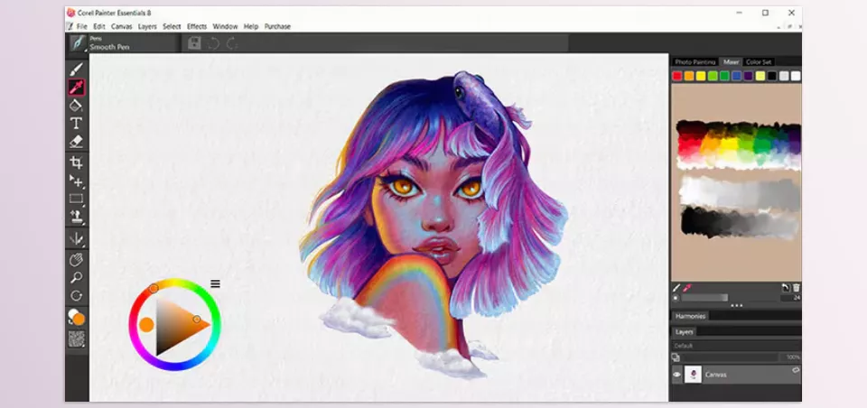Select the Rubber Stamp cloner tool

pos(76,217)
